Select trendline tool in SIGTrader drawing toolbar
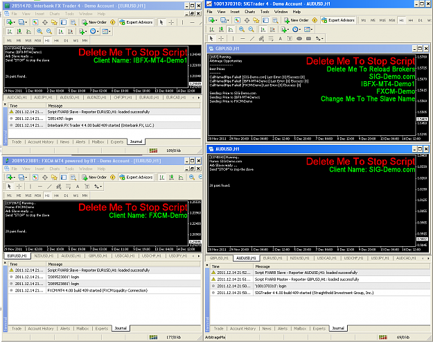The height and width of the screenshot is (342, 433). (252, 38)
